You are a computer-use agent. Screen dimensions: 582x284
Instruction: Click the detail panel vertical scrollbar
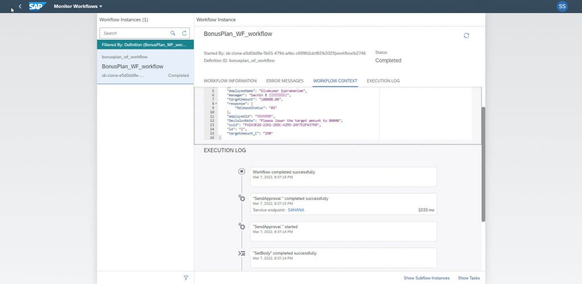[483, 164]
